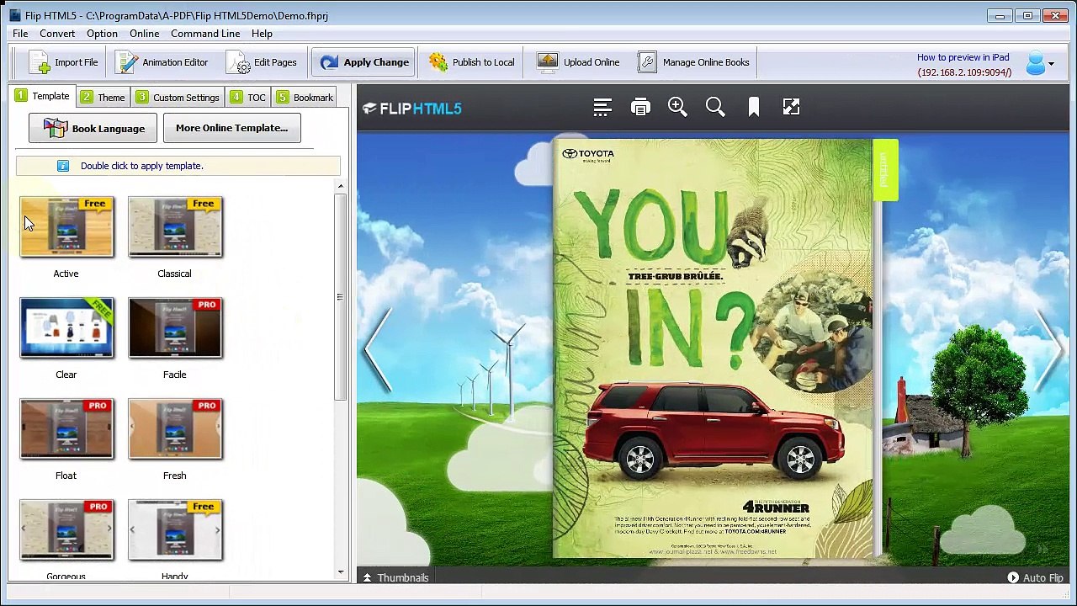Open the Help menu
This screenshot has height=606, width=1077.
[262, 34]
